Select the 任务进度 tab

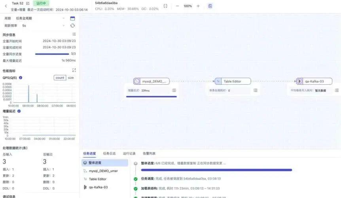pos(89,153)
